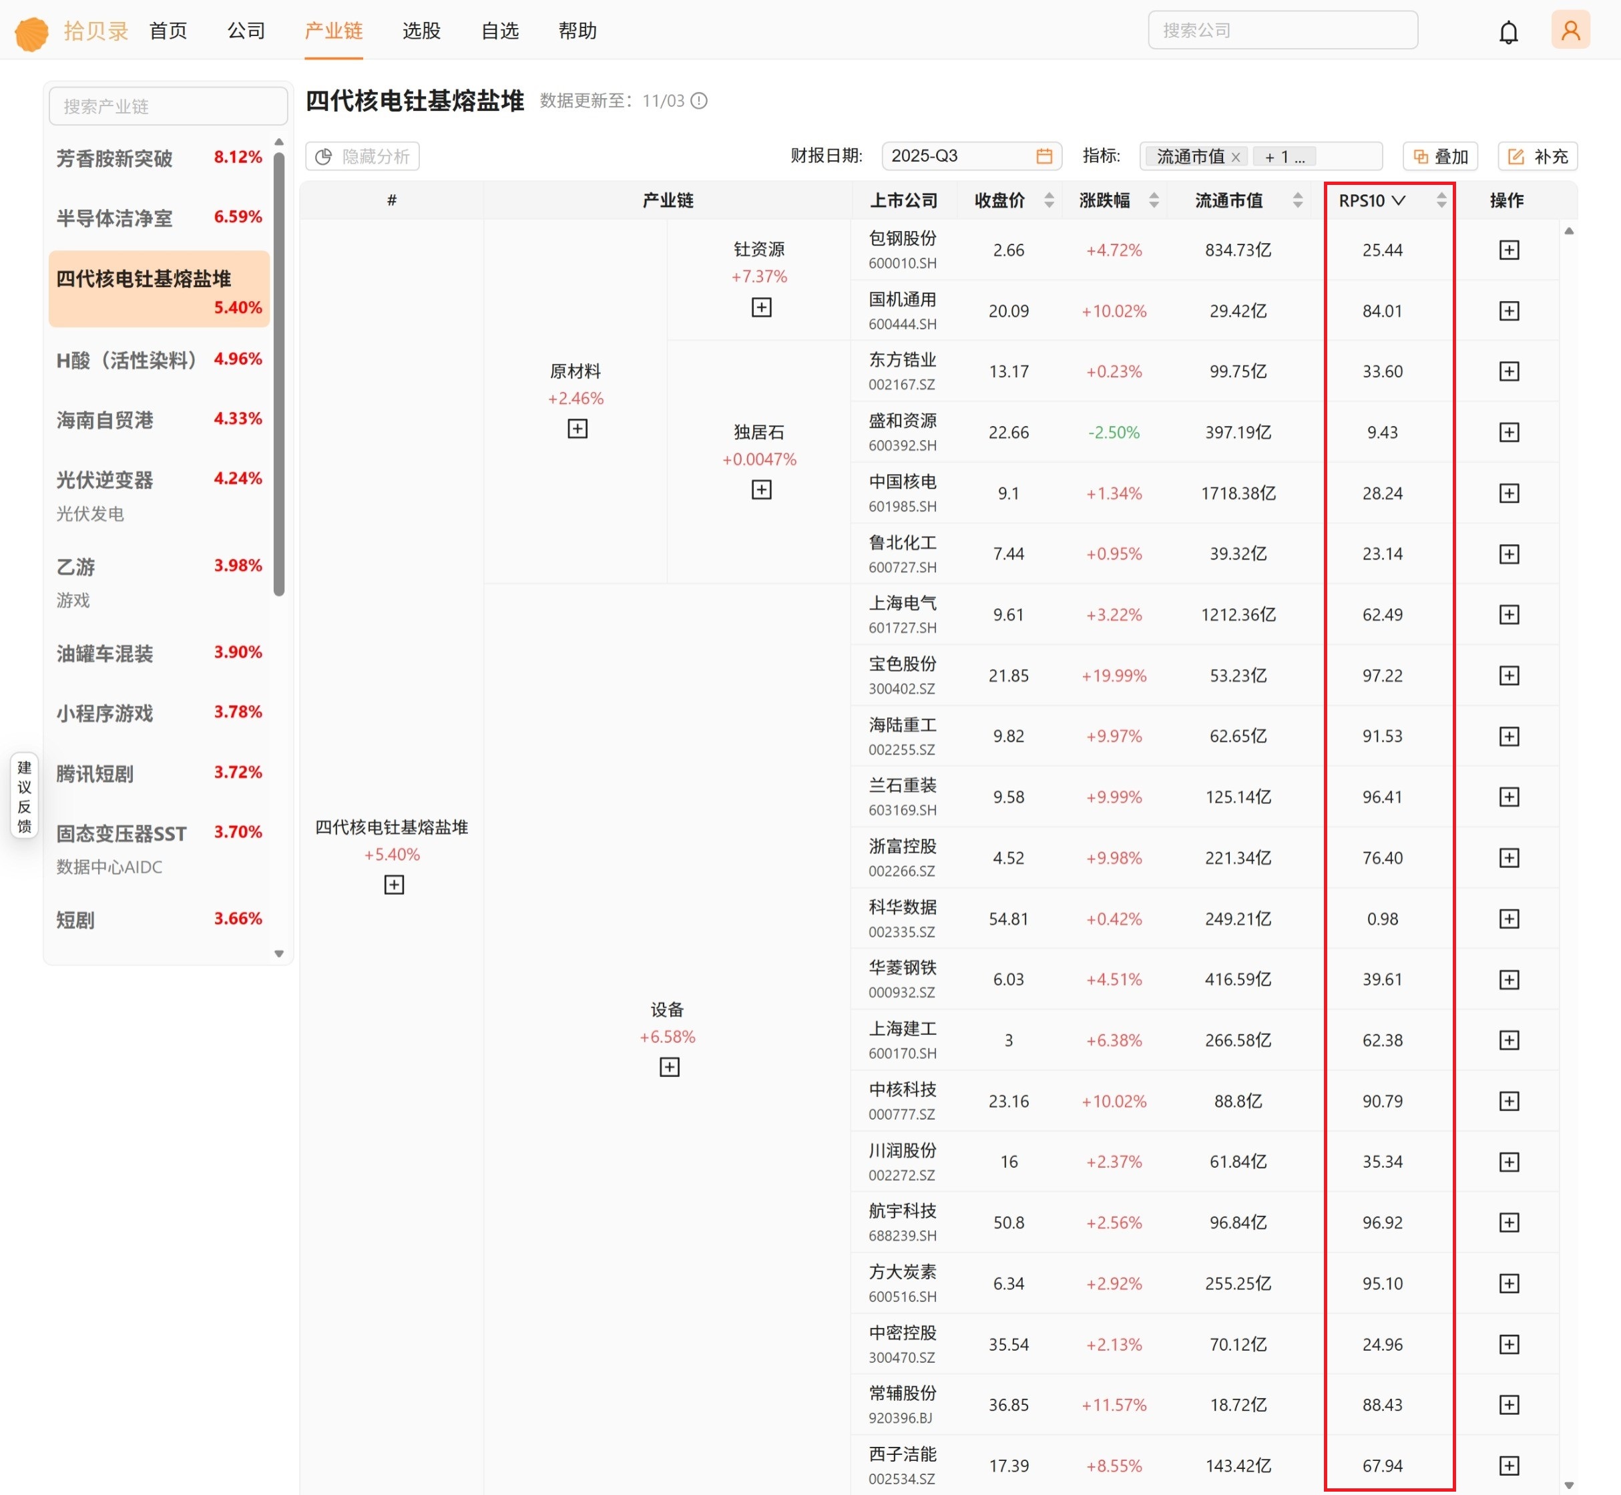Open the notification bell icon
The height and width of the screenshot is (1495, 1621).
pyautogui.click(x=1508, y=32)
